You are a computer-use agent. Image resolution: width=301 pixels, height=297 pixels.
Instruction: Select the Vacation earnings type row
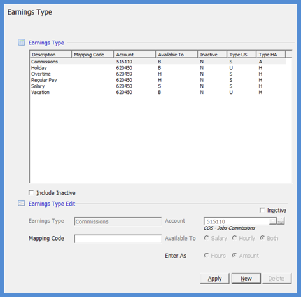click(x=158, y=92)
